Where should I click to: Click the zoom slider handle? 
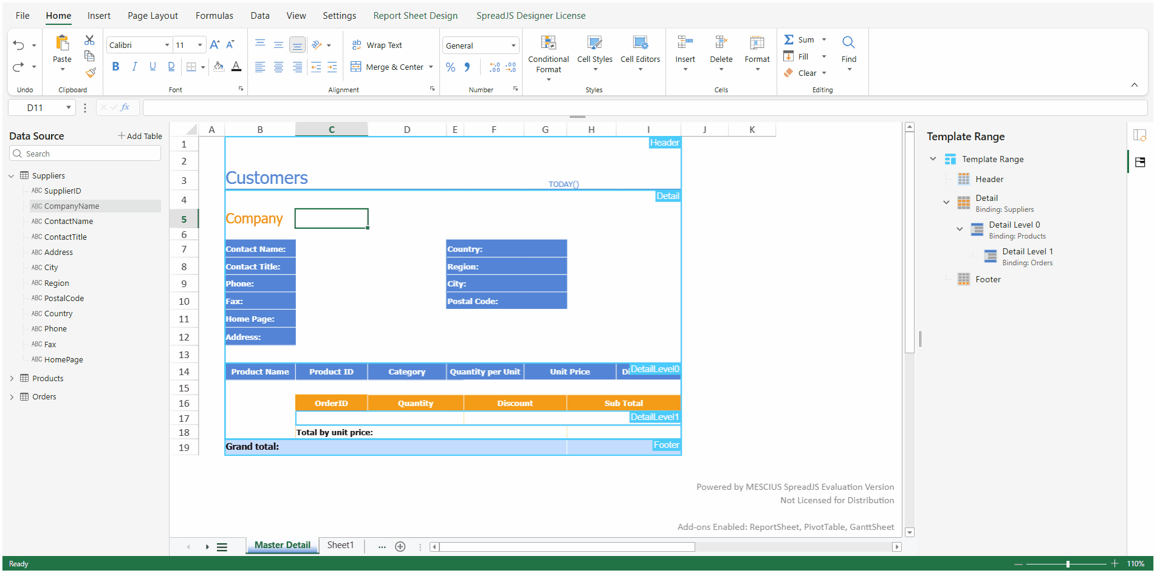[x=1068, y=564]
